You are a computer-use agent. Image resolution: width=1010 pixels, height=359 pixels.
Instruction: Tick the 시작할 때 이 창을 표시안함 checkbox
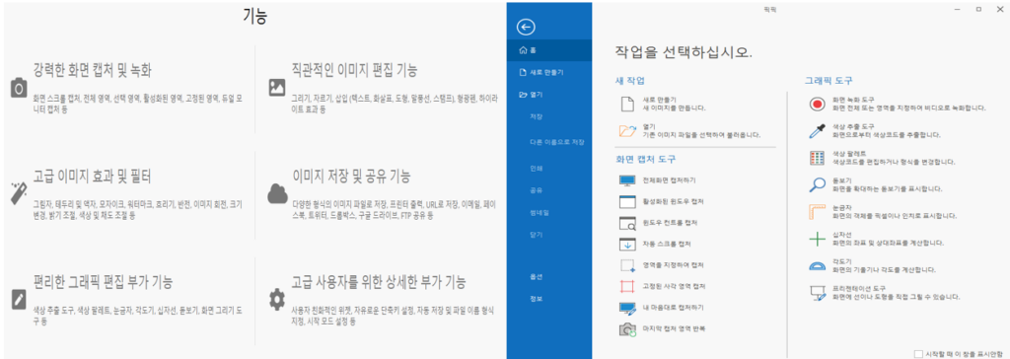[918, 353]
